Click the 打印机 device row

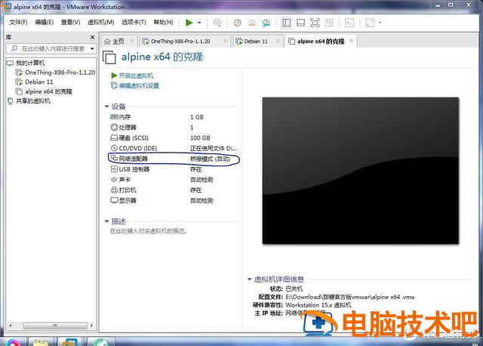coord(174,190)
